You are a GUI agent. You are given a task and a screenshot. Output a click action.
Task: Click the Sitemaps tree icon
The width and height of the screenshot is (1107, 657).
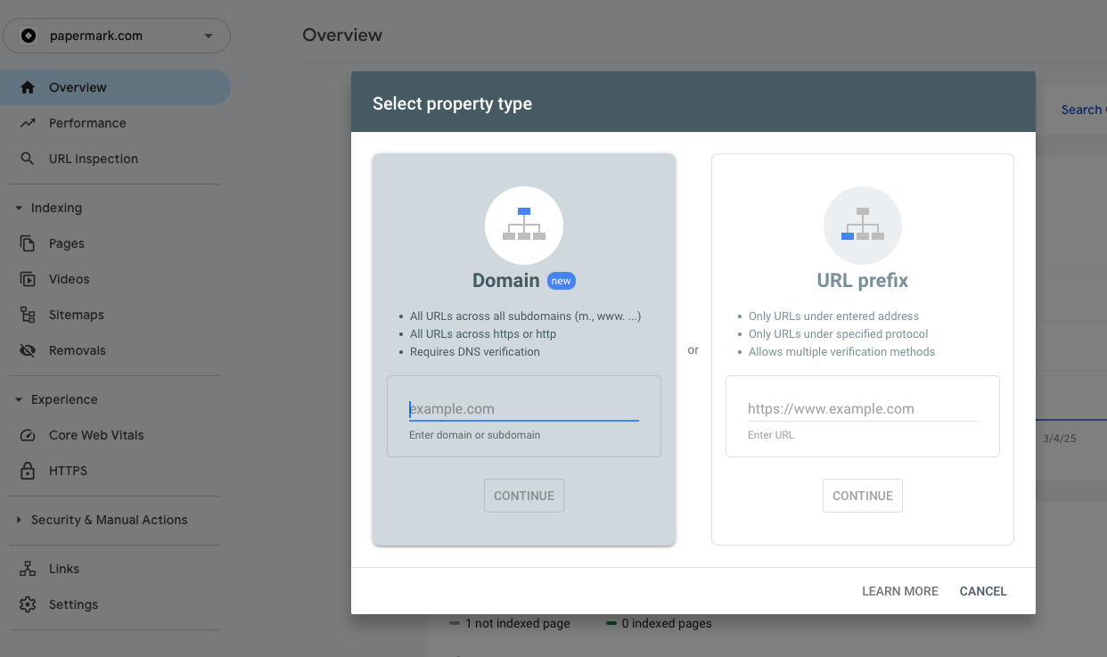coord(28,315)
